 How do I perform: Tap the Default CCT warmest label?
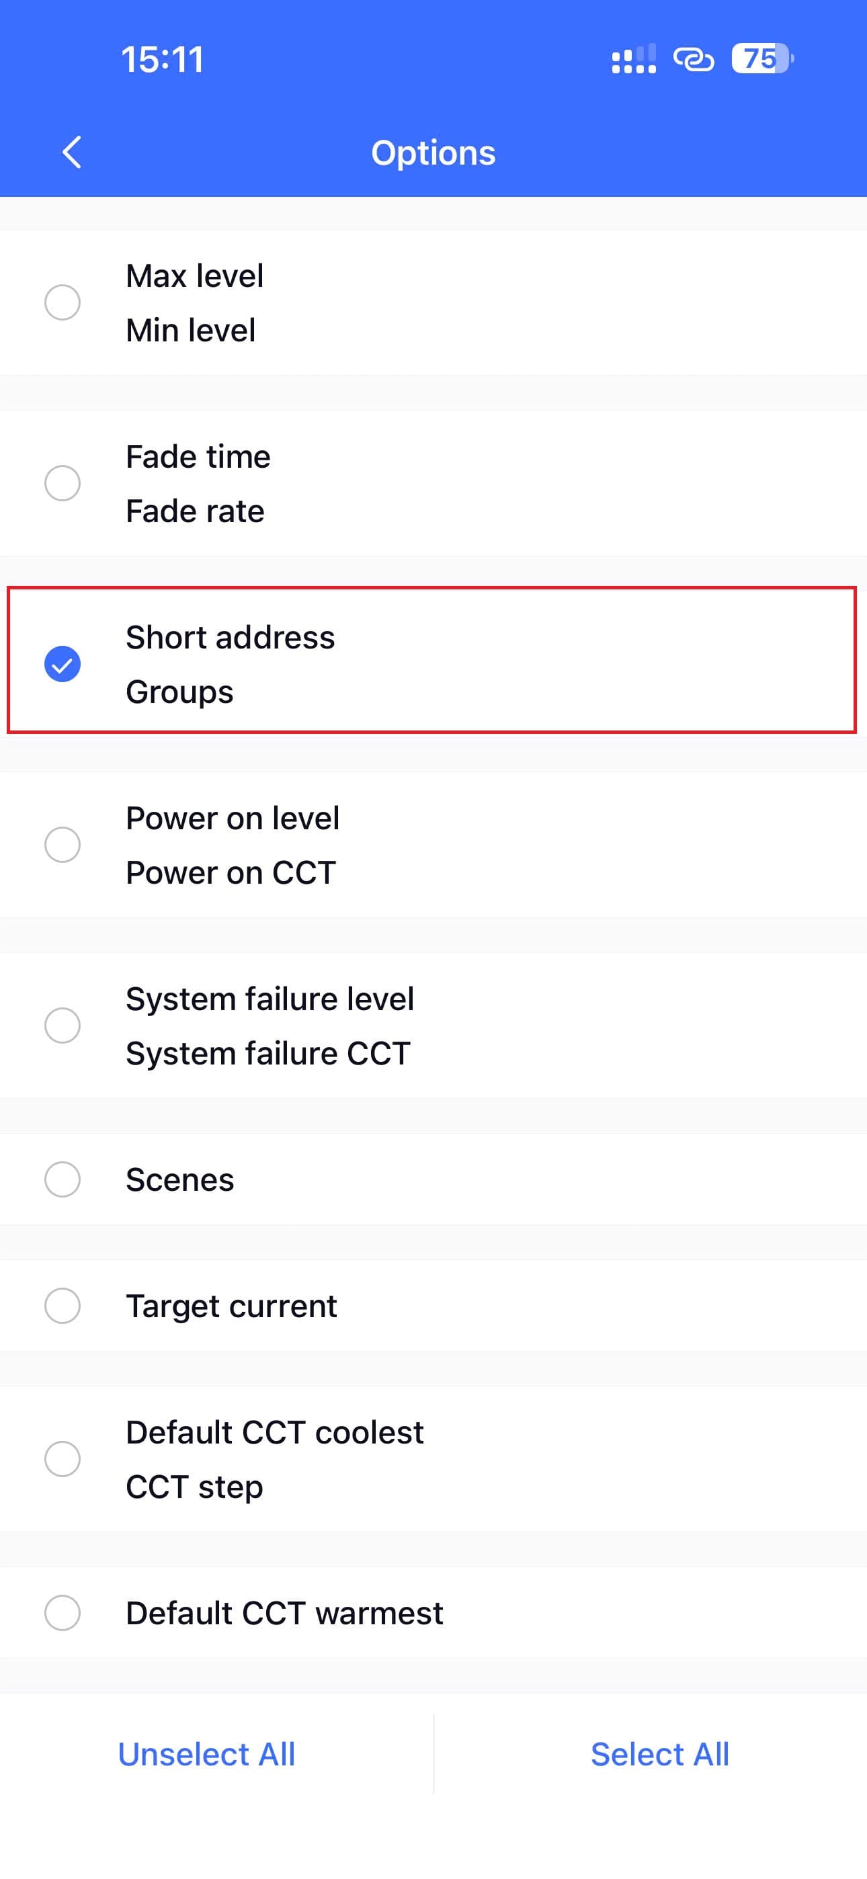point(284,1613)
